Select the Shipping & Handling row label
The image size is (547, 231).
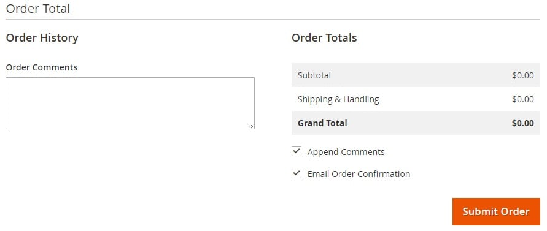pos(338,99)
